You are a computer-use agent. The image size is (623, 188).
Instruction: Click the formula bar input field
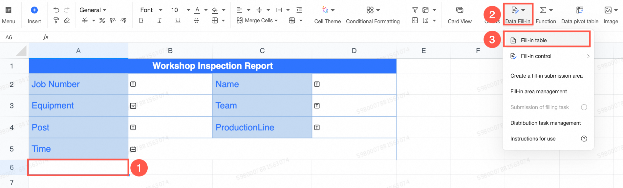263,37
